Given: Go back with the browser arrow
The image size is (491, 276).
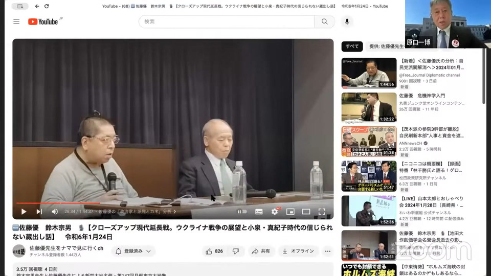Looking at the screenshot, I should click(x=37, y=6).
